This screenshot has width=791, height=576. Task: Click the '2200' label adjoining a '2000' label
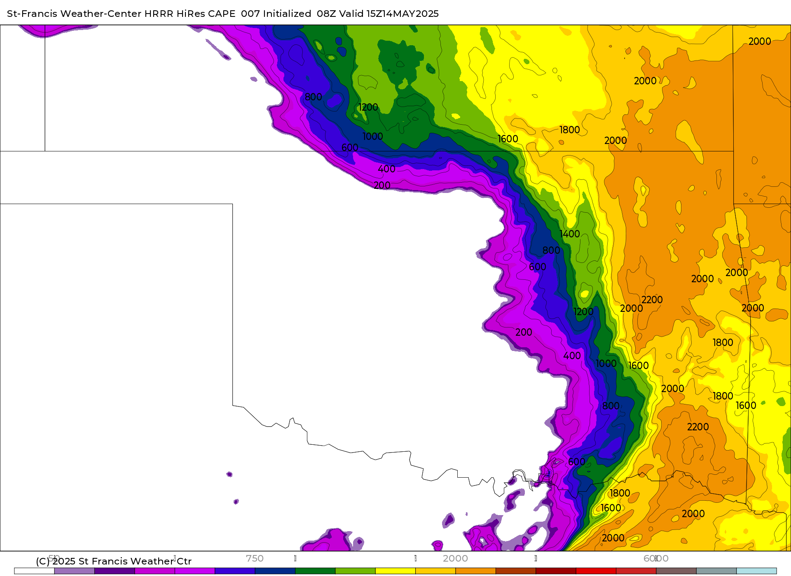point(652,300)
